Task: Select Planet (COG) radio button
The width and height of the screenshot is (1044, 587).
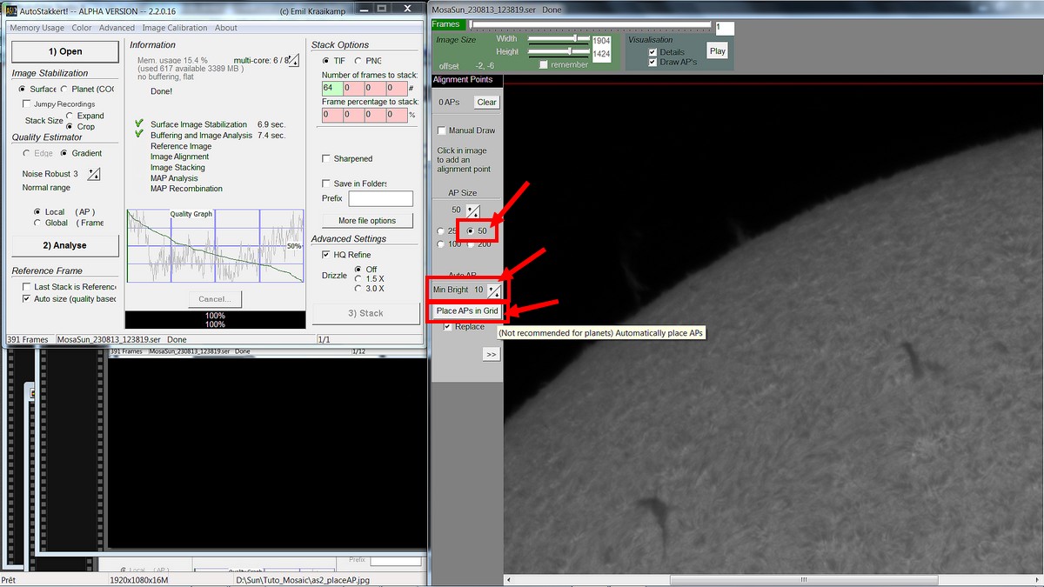Action: coord(89,89)
